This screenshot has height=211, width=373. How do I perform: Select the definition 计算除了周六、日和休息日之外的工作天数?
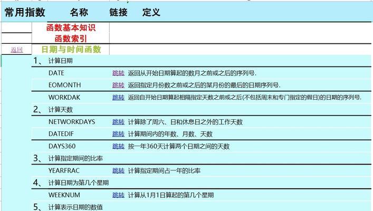185,122
